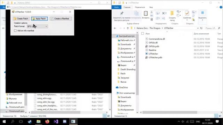Switch to the Поделиться ribbon tab
Screen dimensions: 223x125
pyautogui.click(x=140, y=7)
